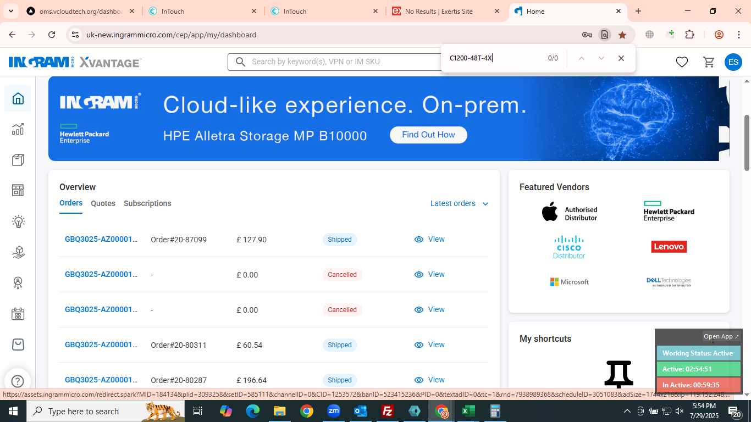
Task: Open Excel from the taskbar
Action: (468, 411)
